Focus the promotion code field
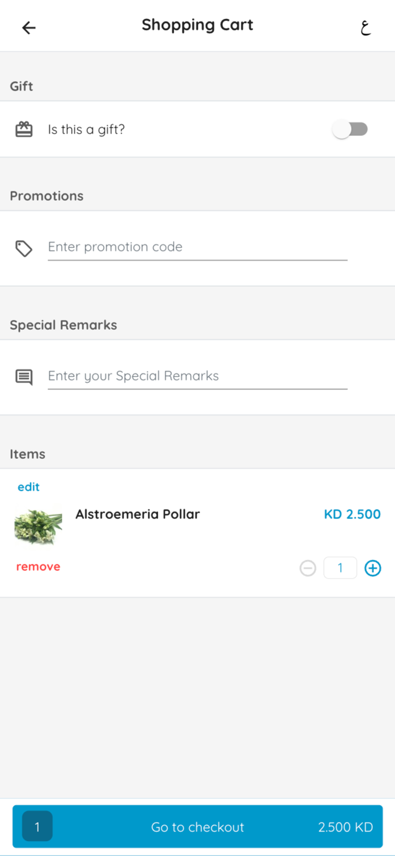395x856 pixels. (x=197, y=247)
